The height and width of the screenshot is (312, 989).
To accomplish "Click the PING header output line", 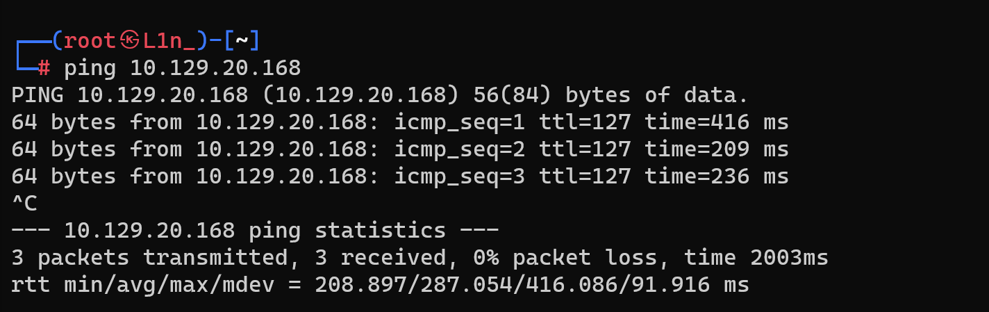I will tap(380, 95).
